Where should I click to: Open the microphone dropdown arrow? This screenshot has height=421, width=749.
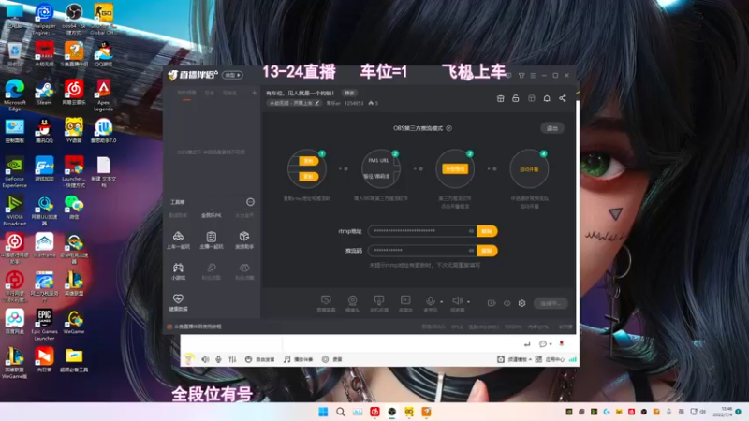point(441,301)
